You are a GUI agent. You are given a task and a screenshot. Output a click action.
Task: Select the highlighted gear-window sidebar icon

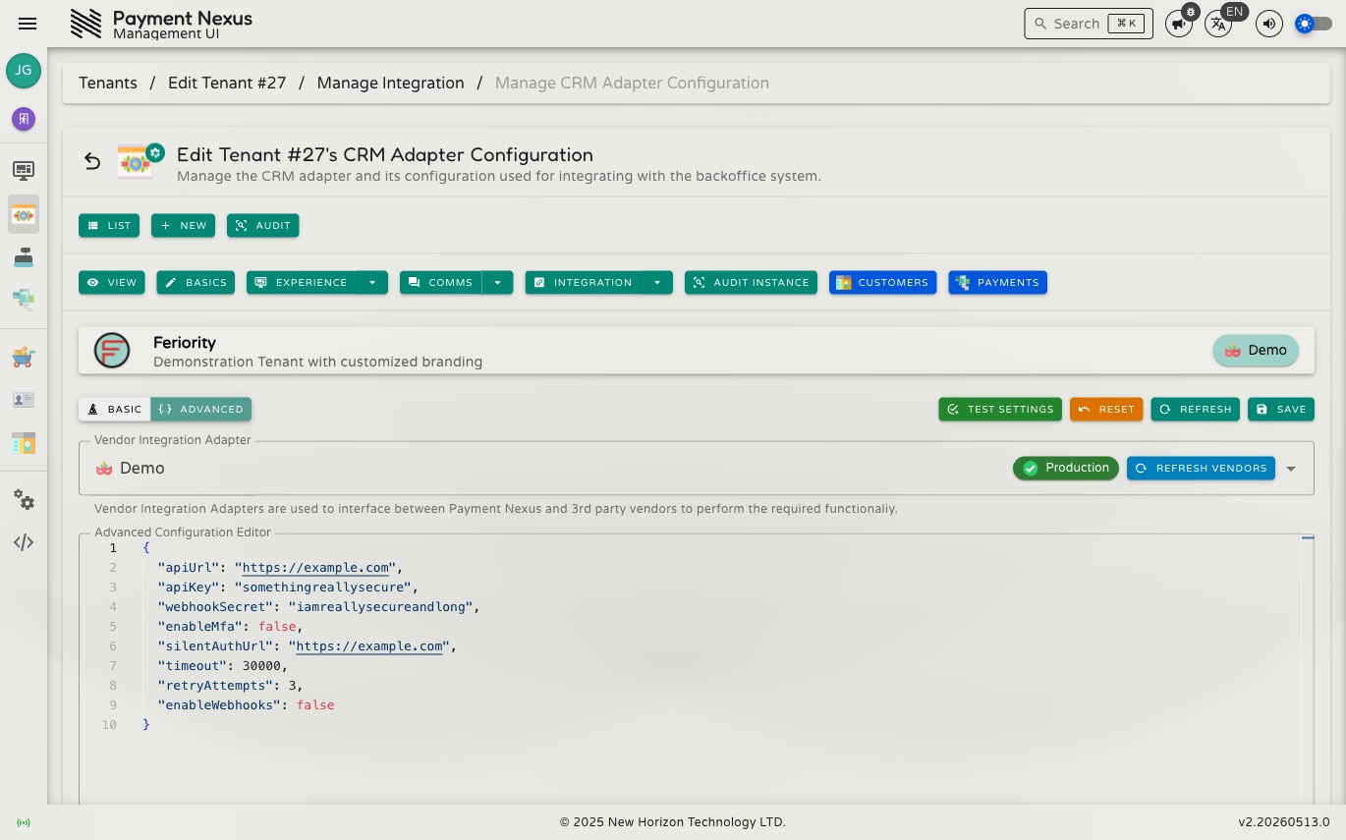pyautogui.click(x=24, y=214)
